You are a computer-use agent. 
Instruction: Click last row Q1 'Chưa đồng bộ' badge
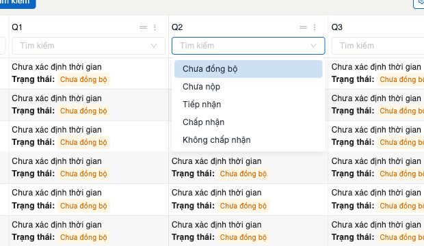(83, 237)
